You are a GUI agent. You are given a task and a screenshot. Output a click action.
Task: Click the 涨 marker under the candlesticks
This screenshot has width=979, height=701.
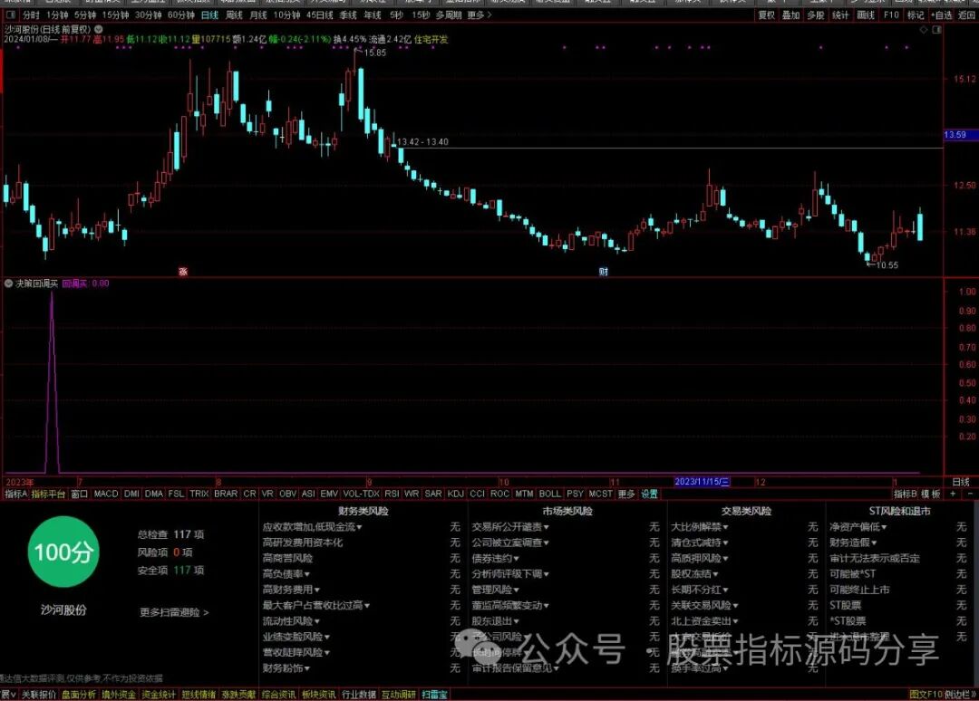(x=183, y=272)
